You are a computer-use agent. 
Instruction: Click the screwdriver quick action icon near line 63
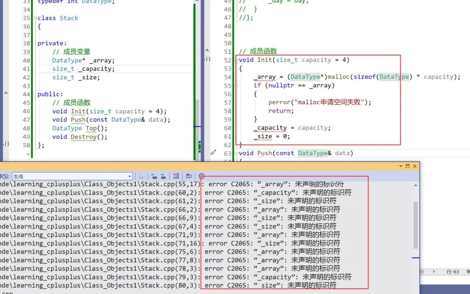click(213, 152)
